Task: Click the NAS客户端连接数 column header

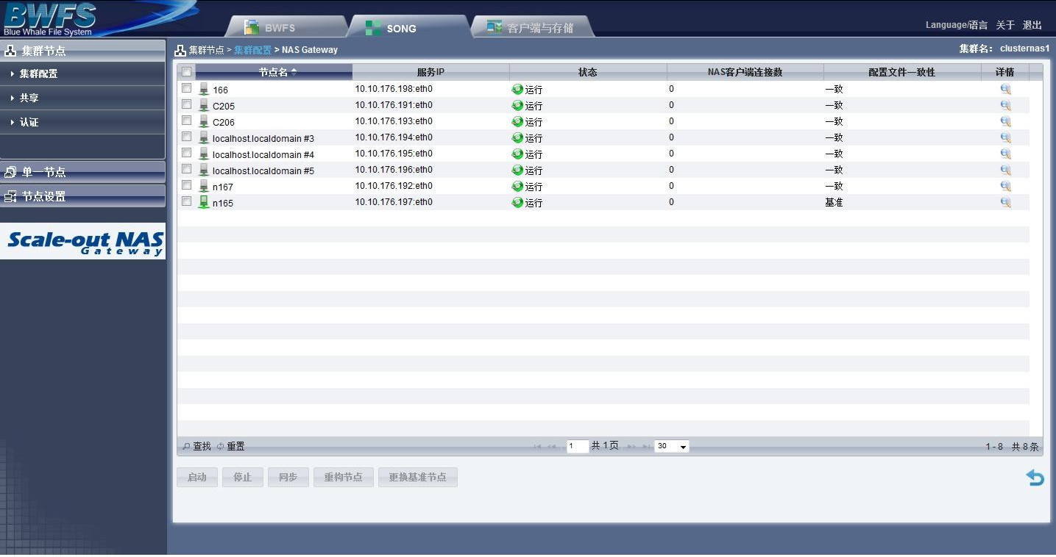Action: tap(745, 72)
